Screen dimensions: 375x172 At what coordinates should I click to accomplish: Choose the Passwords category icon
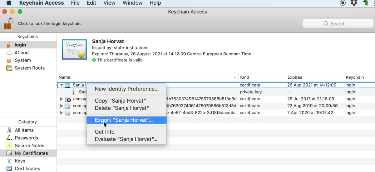point(9,138)
